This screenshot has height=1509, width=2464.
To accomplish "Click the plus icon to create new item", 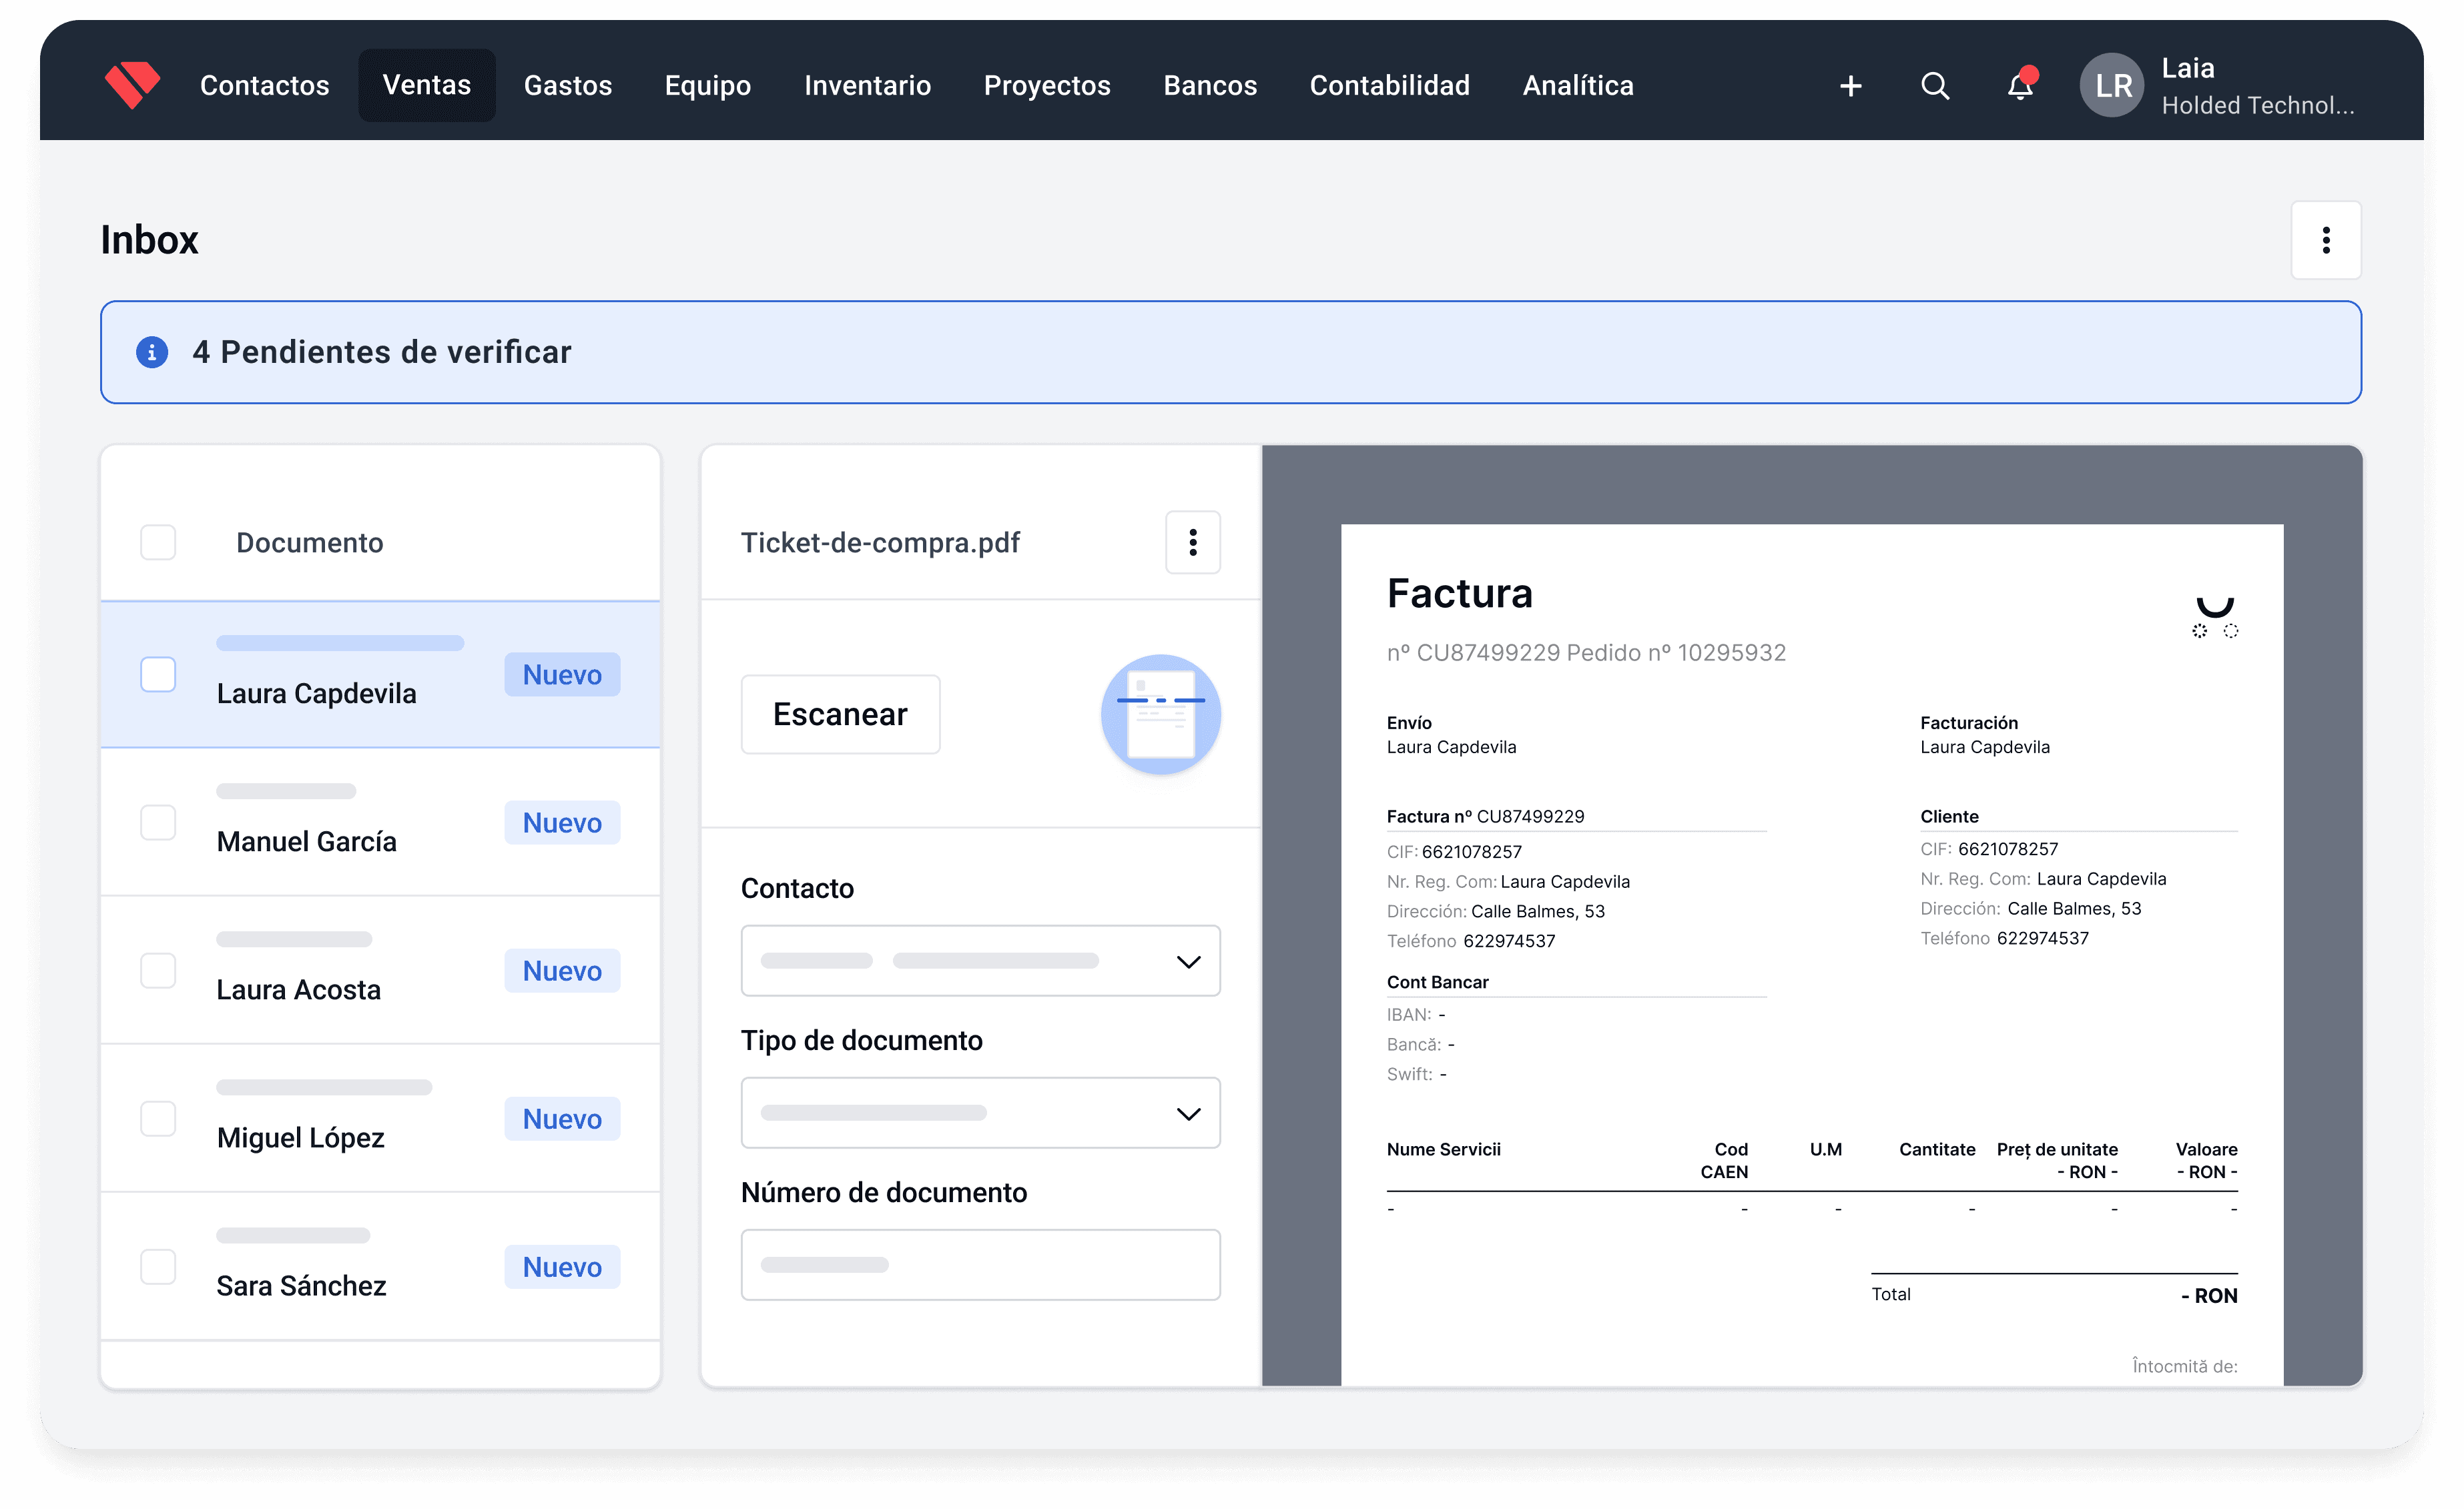I will pos(1850,86).
